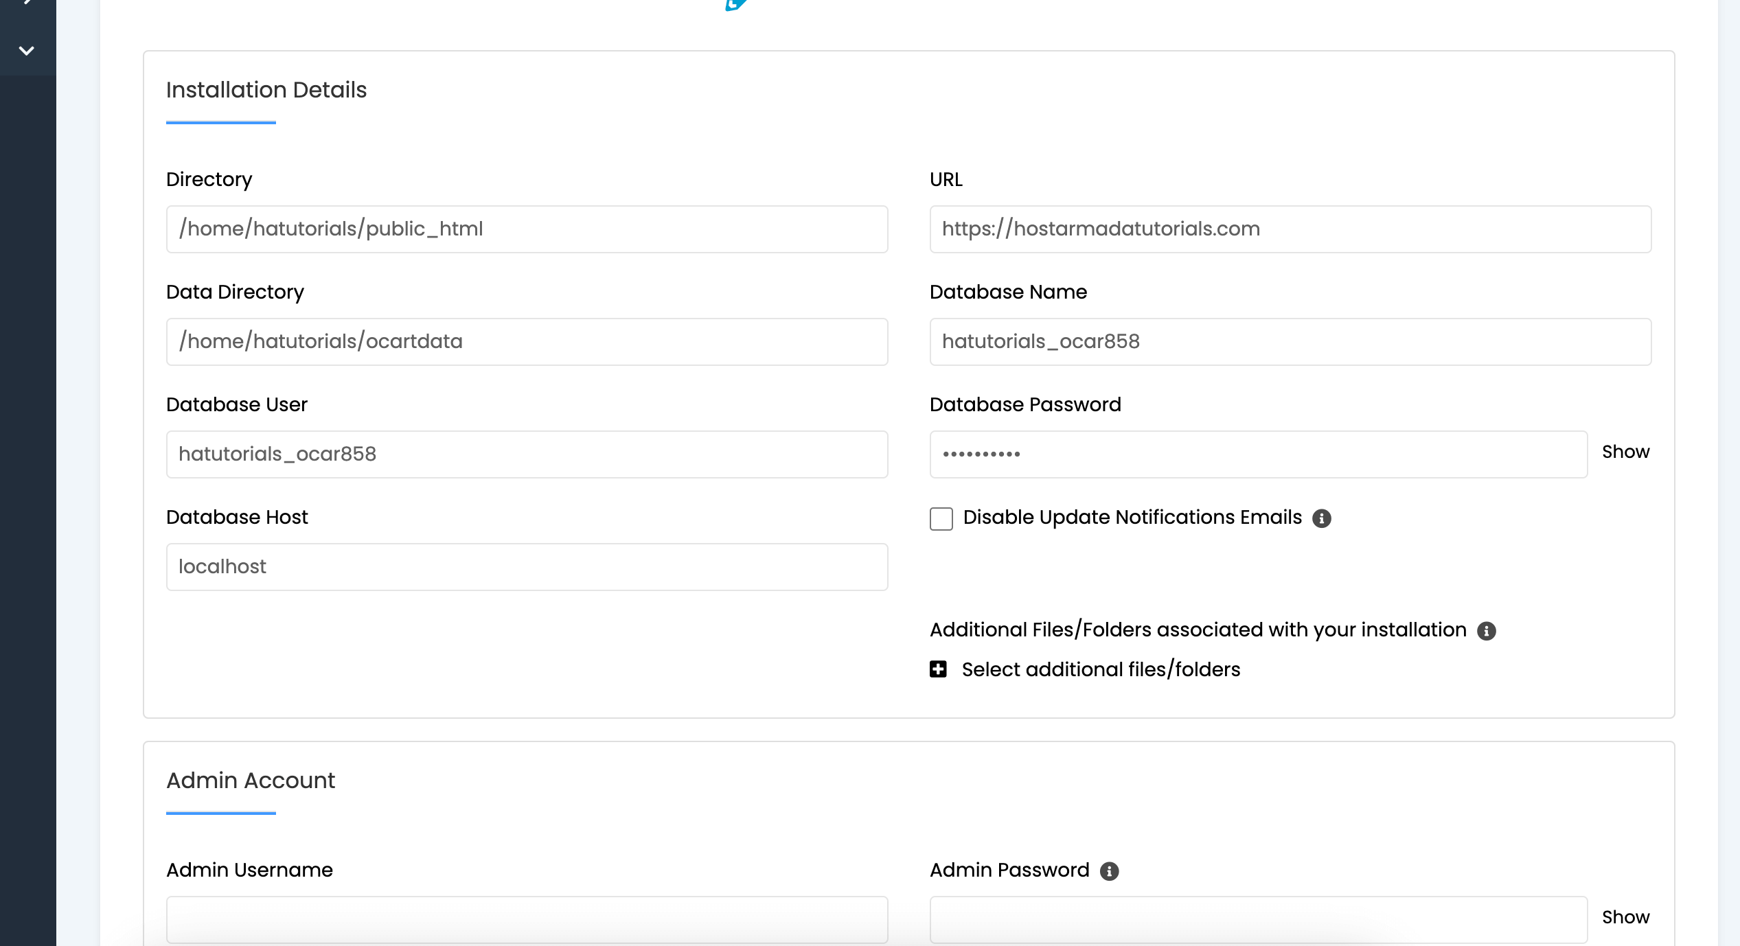This screenshot has height=946, width=1740.
Task: Enable Disable Update Notifications Emails checkbox
Action: (x=941, y=519)
